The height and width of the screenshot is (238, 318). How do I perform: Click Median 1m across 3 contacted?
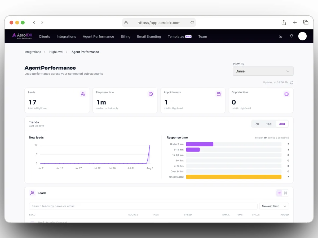pos(272,138)
